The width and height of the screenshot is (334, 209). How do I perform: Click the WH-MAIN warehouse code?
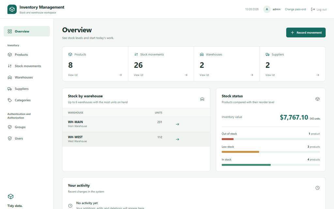click(x=75, y=122)
